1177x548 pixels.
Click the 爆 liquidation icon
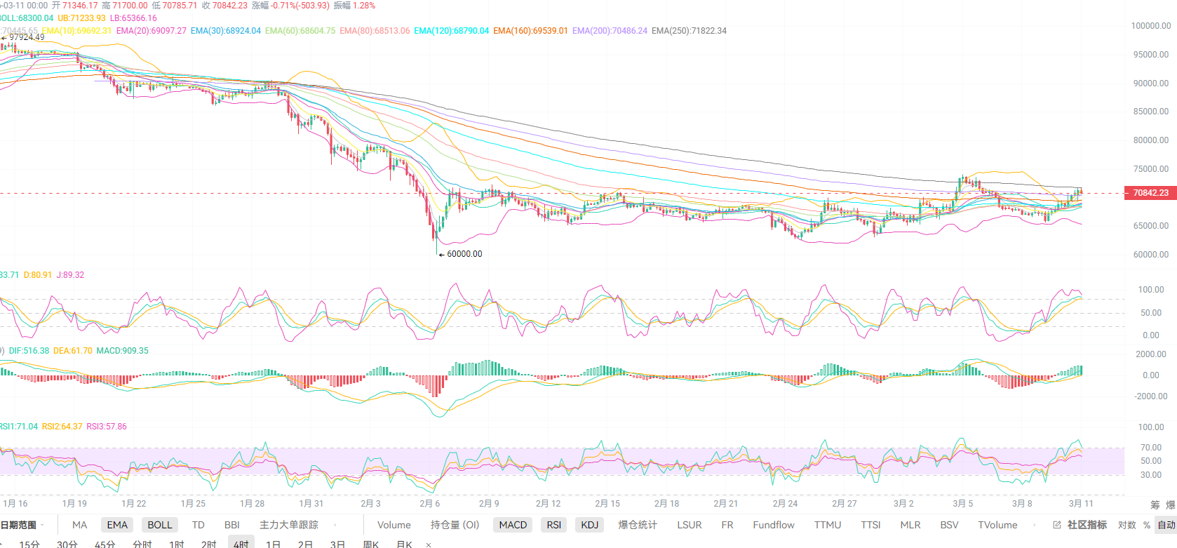tap(1170, 504)
